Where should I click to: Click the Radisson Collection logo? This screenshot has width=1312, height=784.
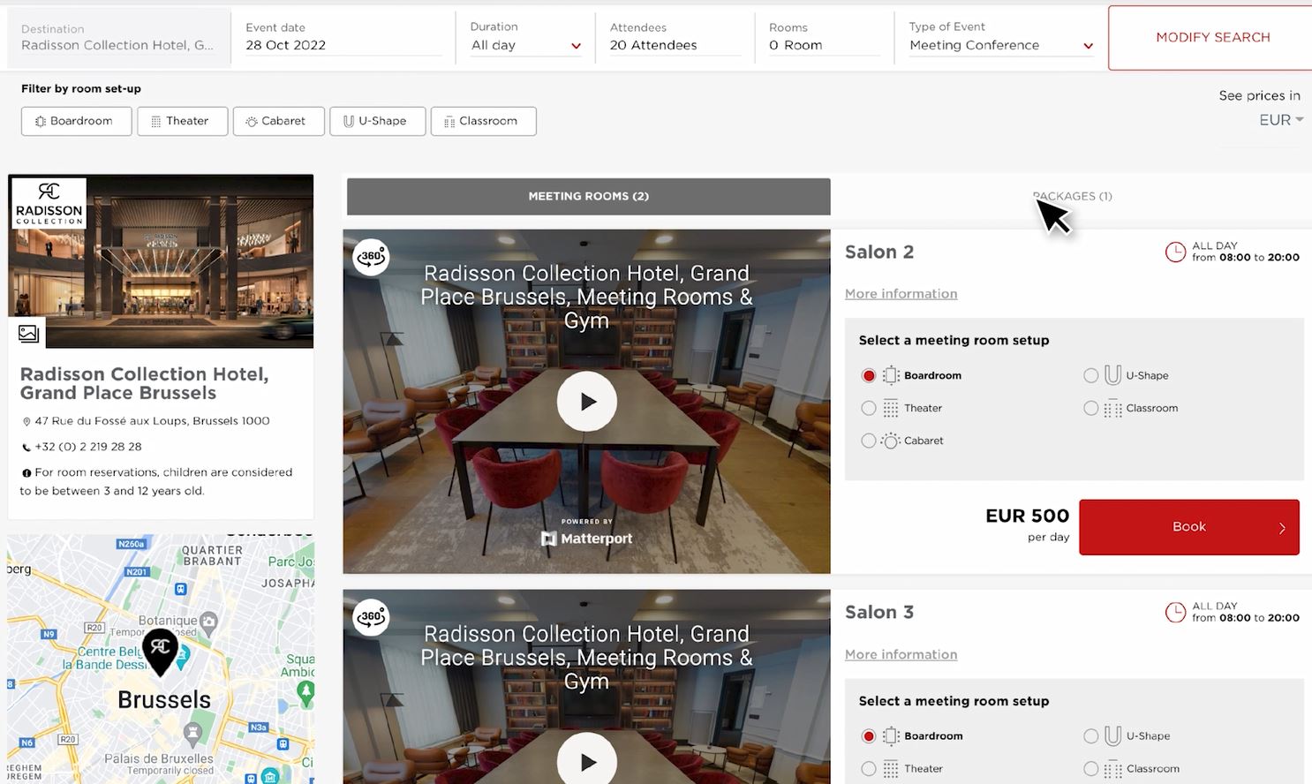pos(49,203)
